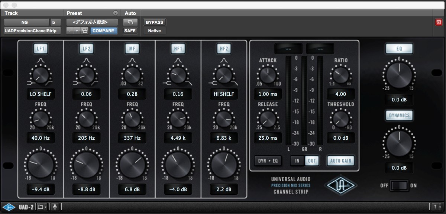Click the 1.00 ms attack field
Viewport: 446px width, 214px height.
(268, 94)
